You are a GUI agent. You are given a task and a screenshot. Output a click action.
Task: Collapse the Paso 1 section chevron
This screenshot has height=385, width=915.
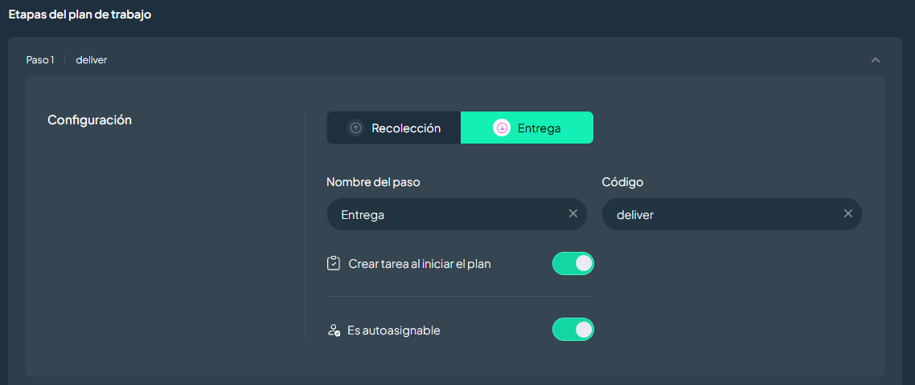coord(875,60)
